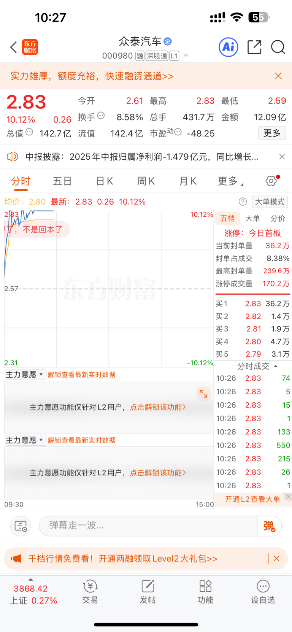
Task: Open chart settings gear icon
Action: 271,181
